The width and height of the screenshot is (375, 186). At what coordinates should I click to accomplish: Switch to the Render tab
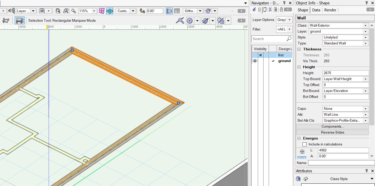pos(330,10)
